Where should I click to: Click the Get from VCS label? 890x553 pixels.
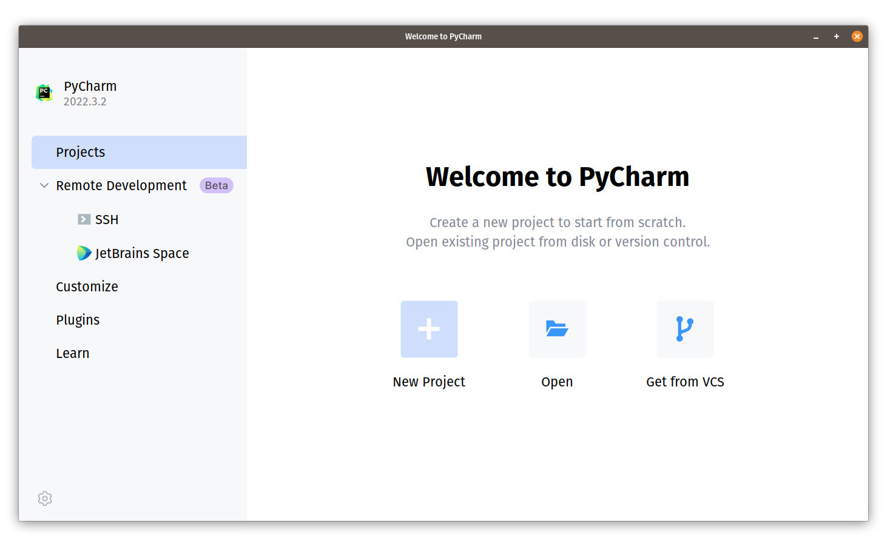[x=685, y=382]
